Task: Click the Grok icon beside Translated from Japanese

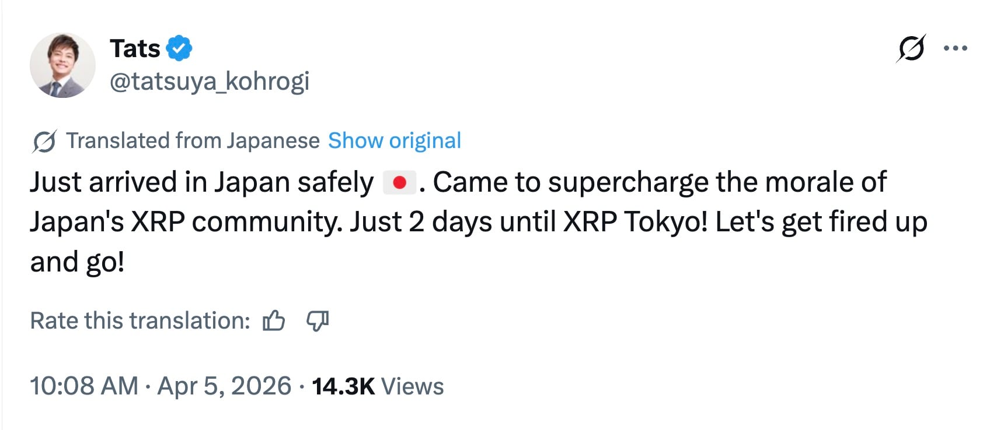Action: [44, 141]
